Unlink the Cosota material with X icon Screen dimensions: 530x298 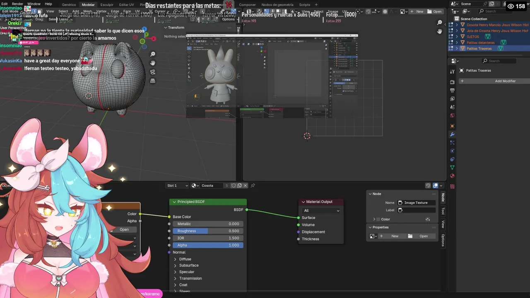point(245,185)
